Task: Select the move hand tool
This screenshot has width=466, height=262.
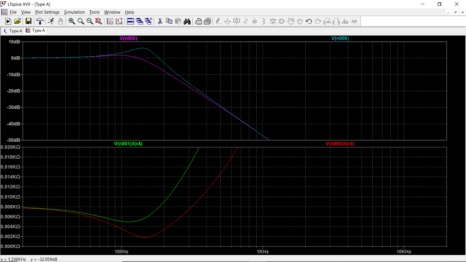Action: coord(291,21)
